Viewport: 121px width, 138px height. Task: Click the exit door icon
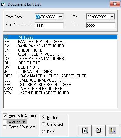click(x=112, y=131)
